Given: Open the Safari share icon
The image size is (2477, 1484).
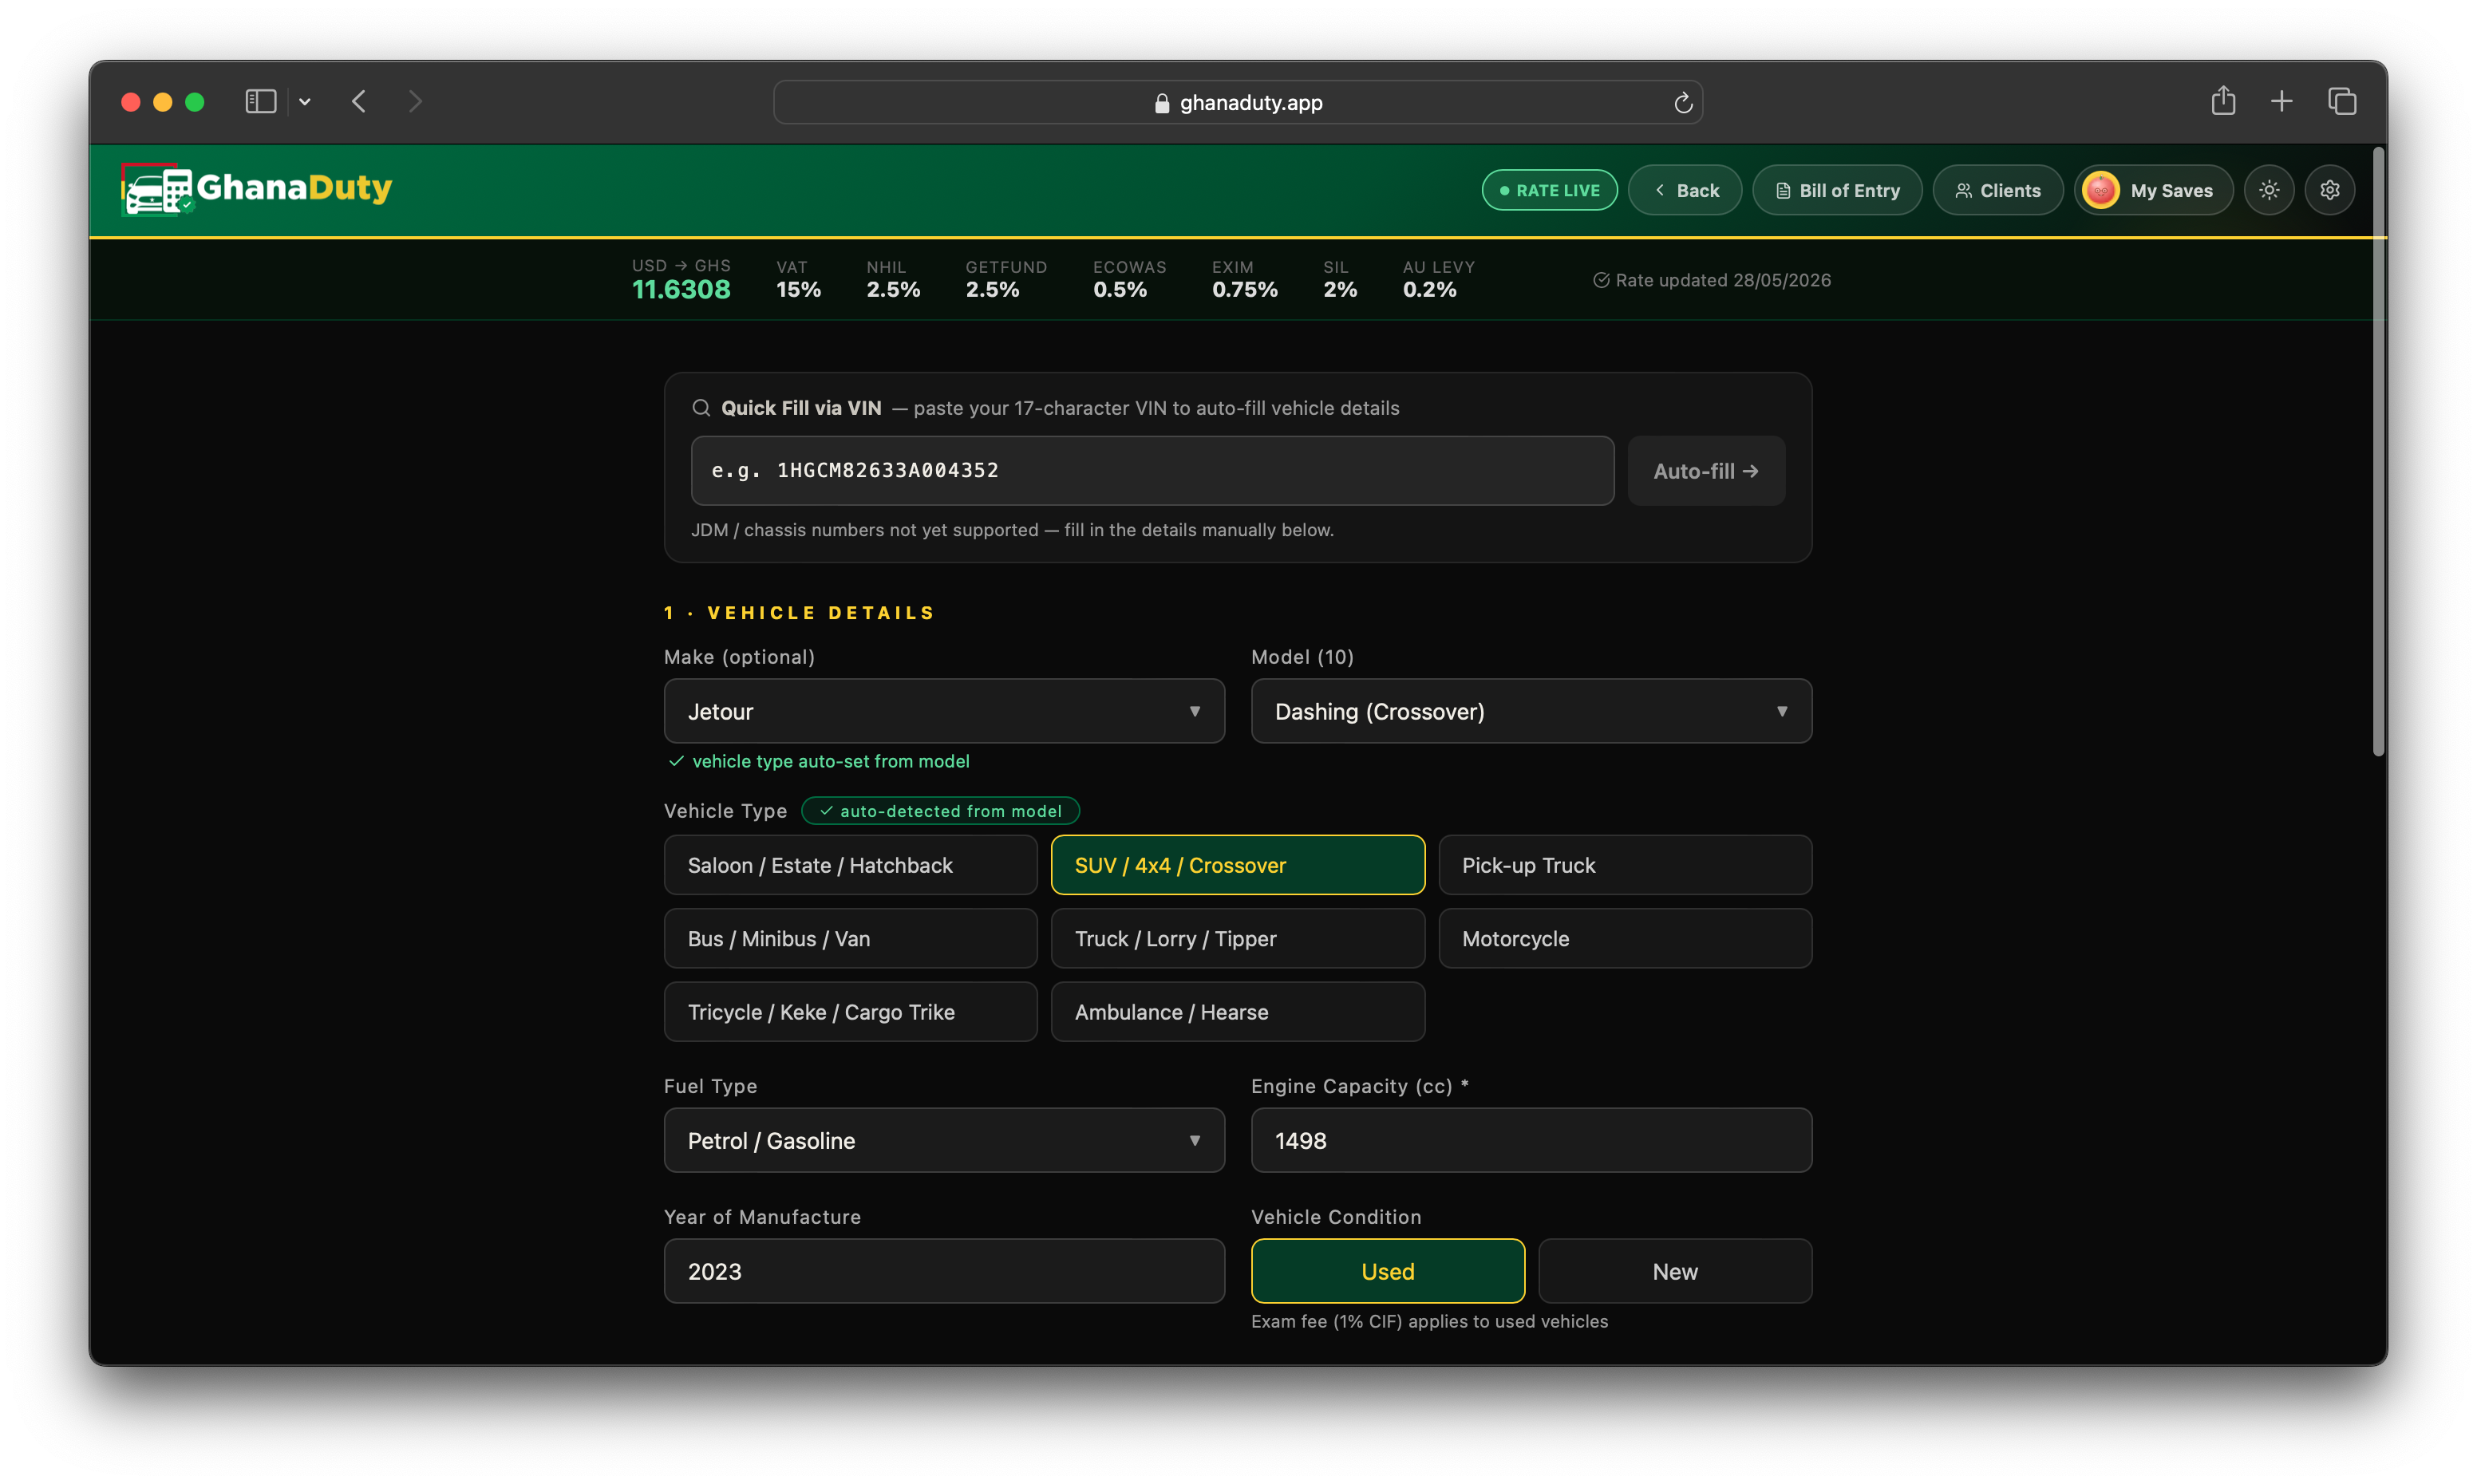Looking at the screenshot, I should (2222, 100).
